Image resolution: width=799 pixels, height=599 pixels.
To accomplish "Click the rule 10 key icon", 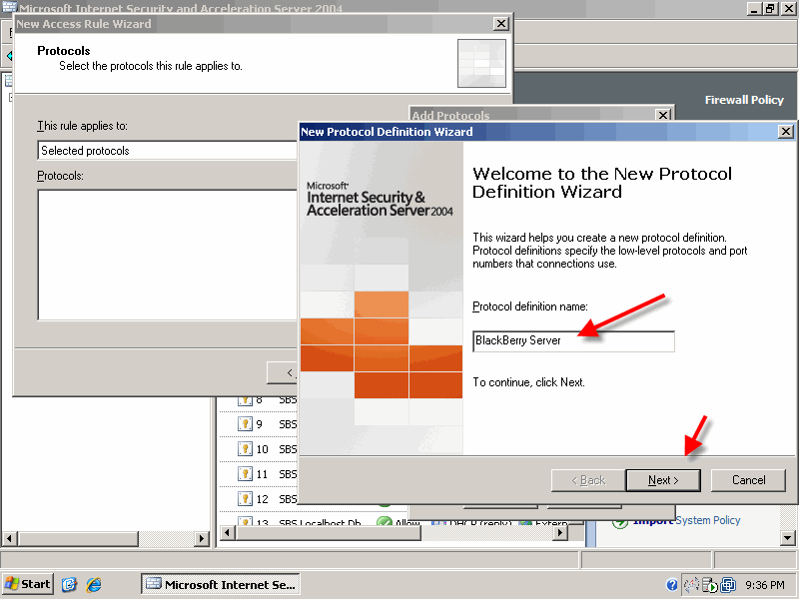I will (x=245, y=448).
